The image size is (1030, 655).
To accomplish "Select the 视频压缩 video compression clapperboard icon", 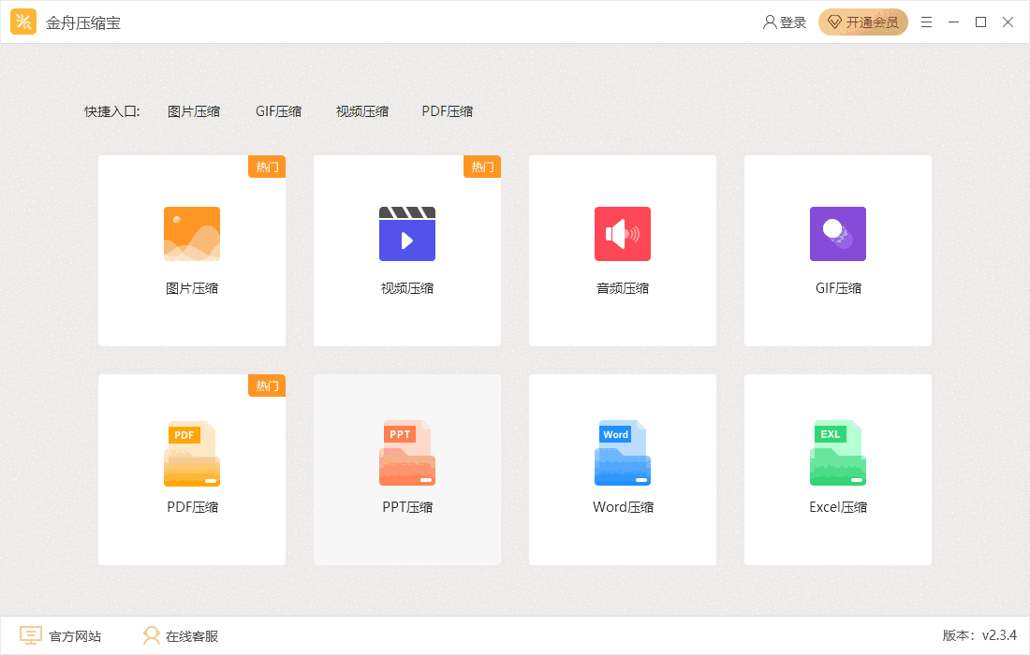I will [406, 233].
